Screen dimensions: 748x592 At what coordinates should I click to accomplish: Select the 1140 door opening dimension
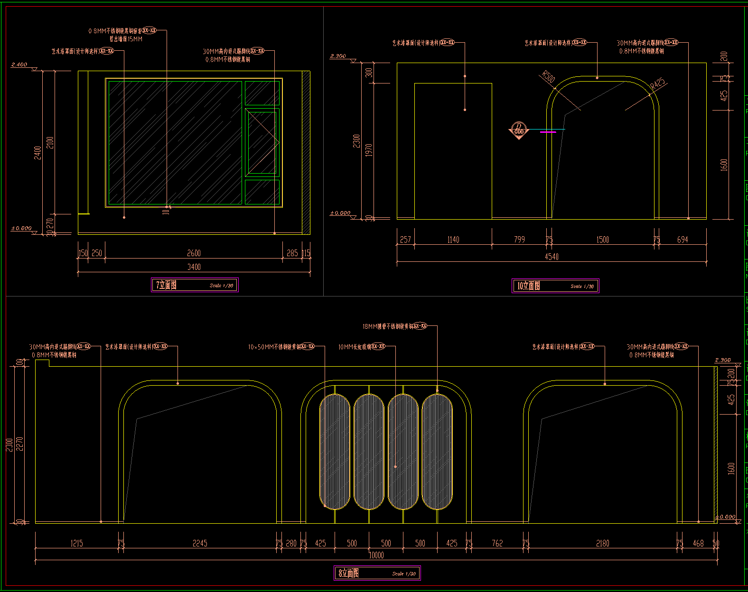click(453, 240)
